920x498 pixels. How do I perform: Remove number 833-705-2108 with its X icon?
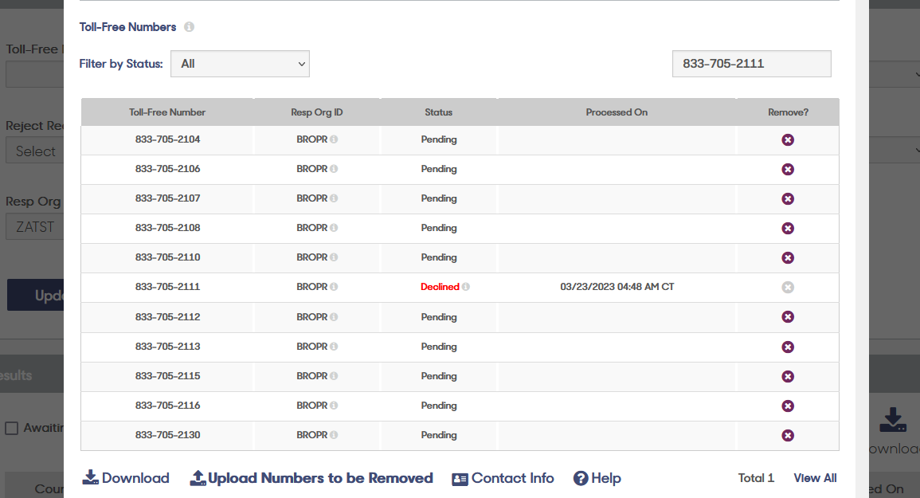coord(788,228)
